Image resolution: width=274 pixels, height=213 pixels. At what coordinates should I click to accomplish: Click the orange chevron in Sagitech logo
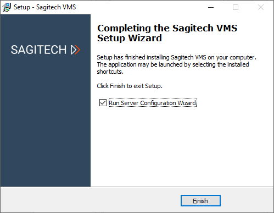coord(78,50)
